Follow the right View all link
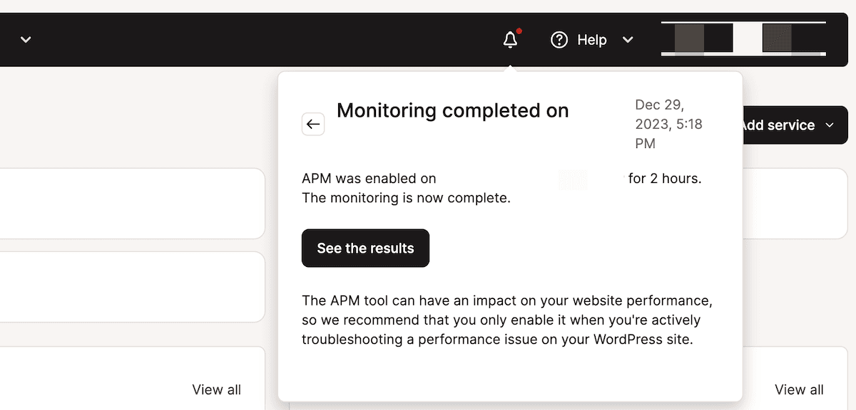The height and width of the screenshot is (410, 856). [799, 389]
